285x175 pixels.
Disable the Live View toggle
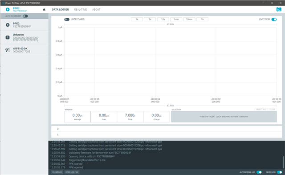(274, 19)
